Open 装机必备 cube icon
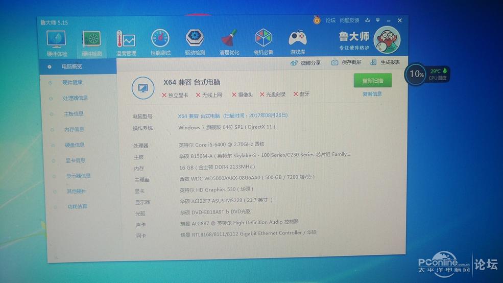 pyautogui.click(x=264, y=42)
